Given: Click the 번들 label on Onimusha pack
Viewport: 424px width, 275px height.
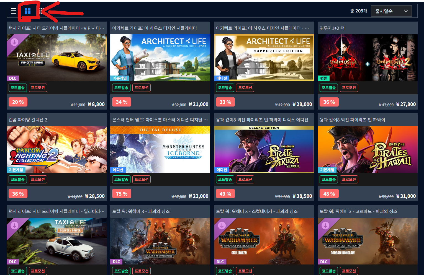Looking at the screenshot, I should click(x=323, y=78).
